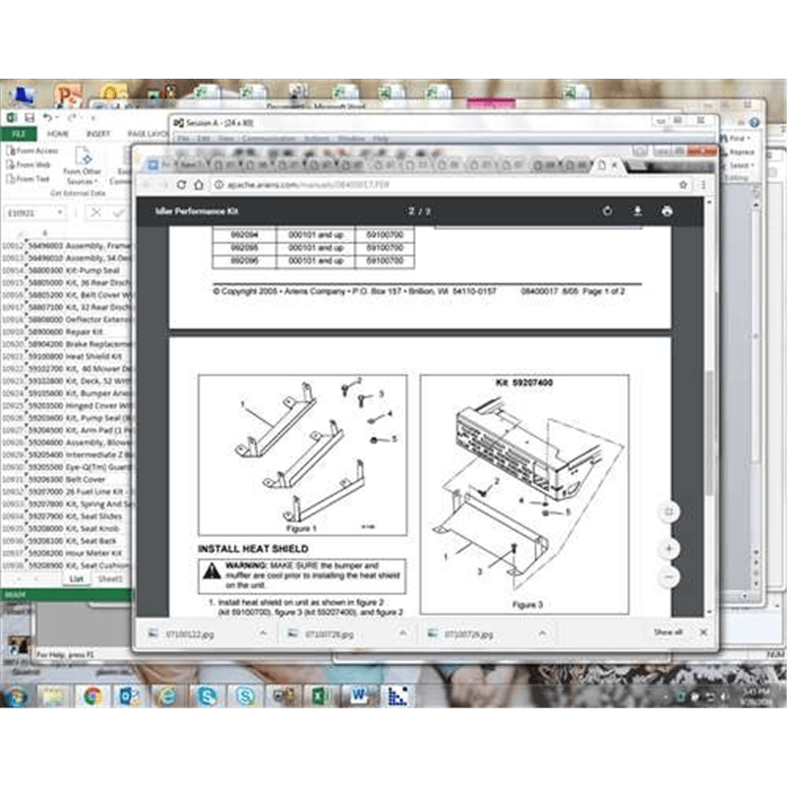Click the Save icon in Excel's quick access toolbar
787x787 pixels.
tap(30, 117)
